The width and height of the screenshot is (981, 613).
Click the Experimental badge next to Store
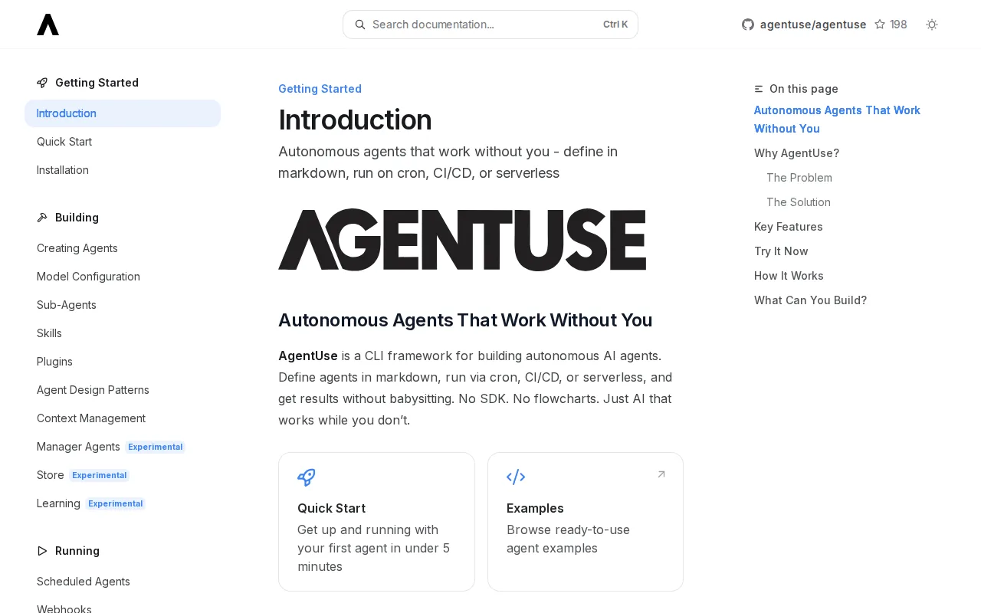pyautogui.click(x=99, y=475)
